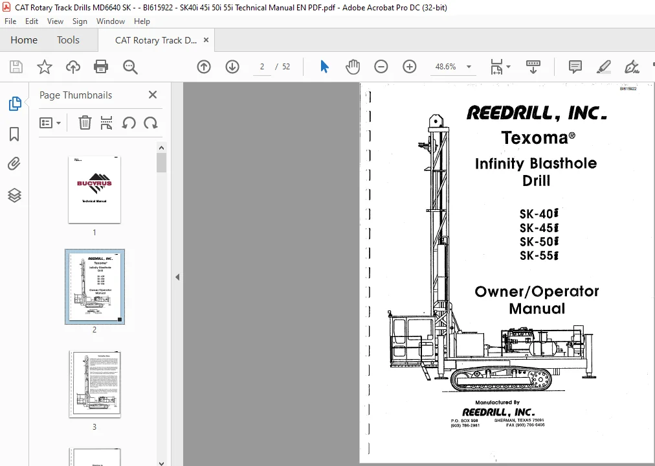Rotate page clockwise
The height and width of the screenshot is (466, 655).
click(x=150, y=123)
